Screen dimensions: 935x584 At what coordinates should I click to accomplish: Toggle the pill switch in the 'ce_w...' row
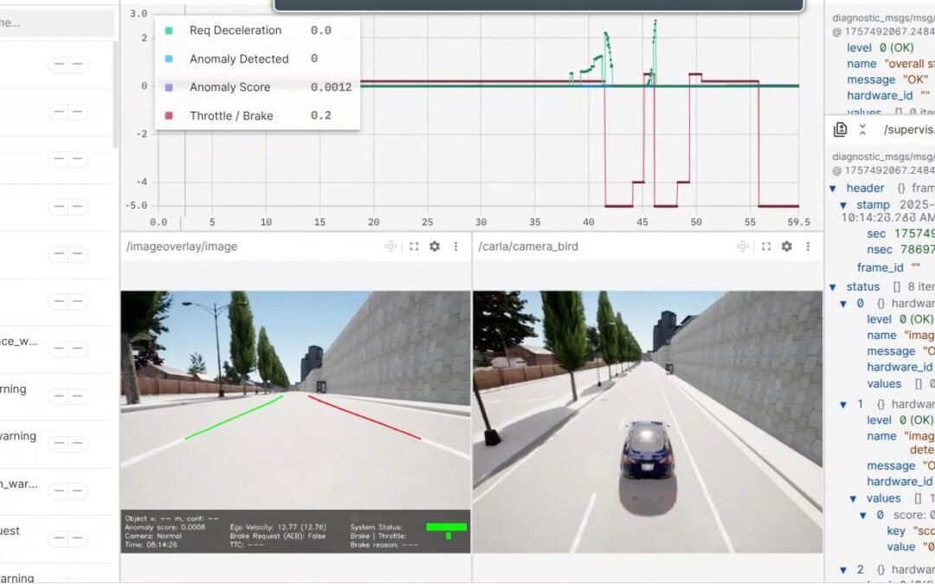pyautogui.click(x=68, y=349)
